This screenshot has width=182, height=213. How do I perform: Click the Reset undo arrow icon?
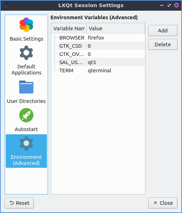pos(12,203)
